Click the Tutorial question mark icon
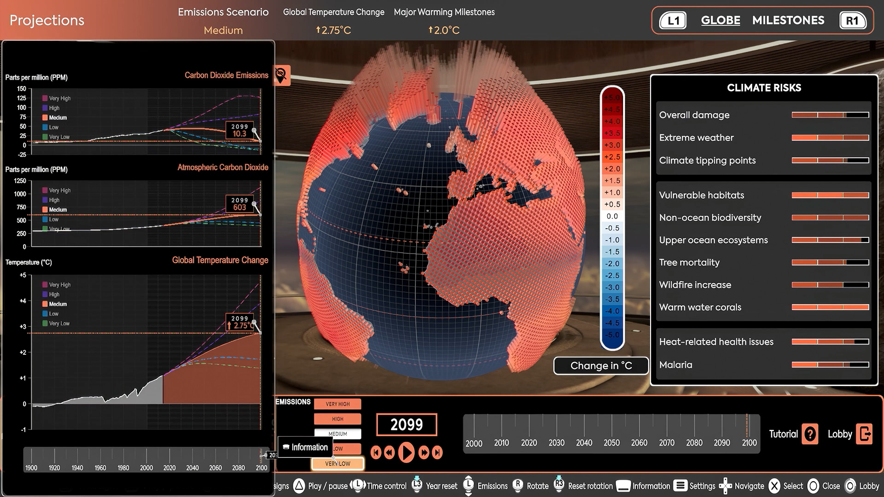Screen dimensions: 884x497 [810, 434]
